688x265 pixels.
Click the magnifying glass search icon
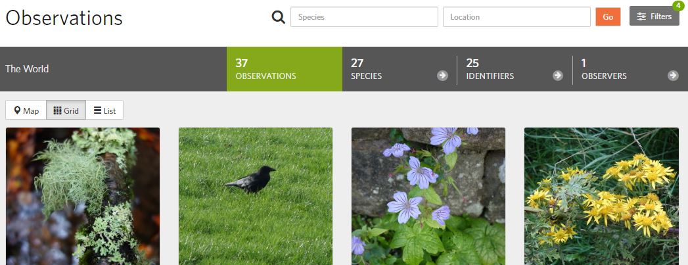point(278,17)
